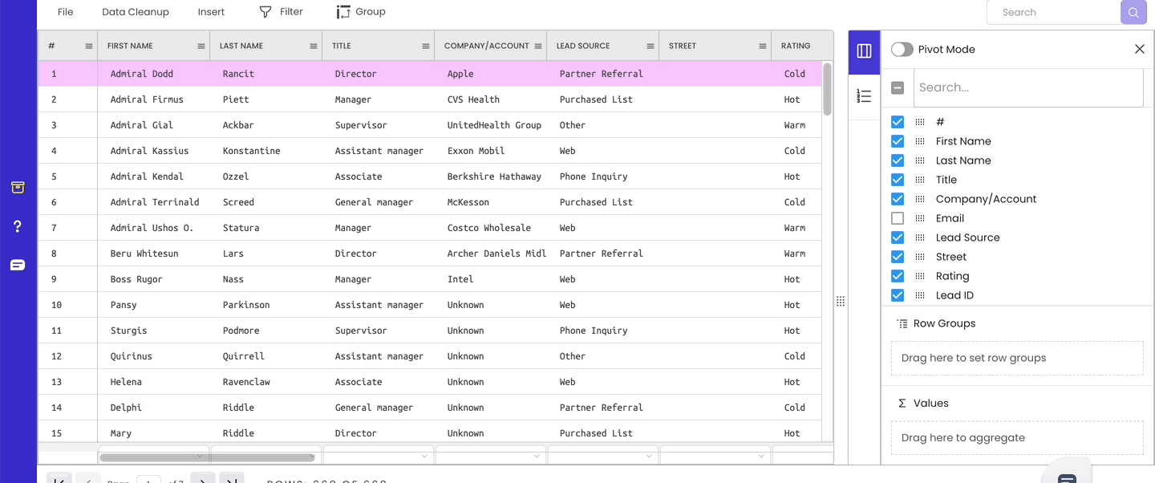Open the Company/Account column header menu
The height and width of the screenshot is (483, 1155).
[x=538, y=46]
